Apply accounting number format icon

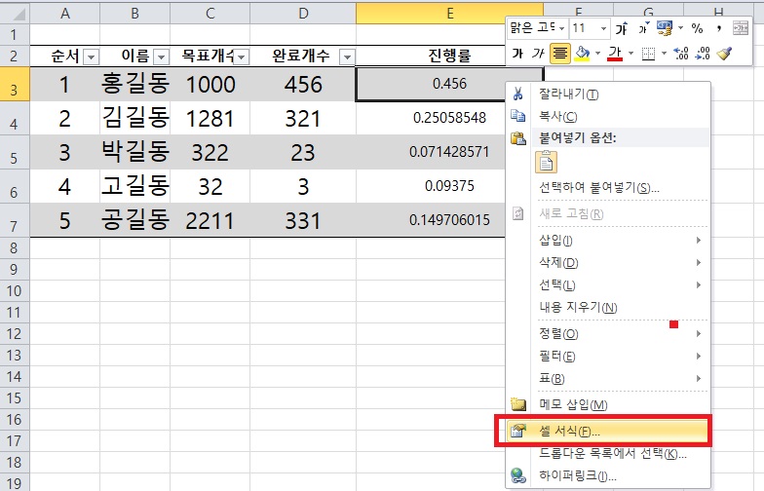665,28
